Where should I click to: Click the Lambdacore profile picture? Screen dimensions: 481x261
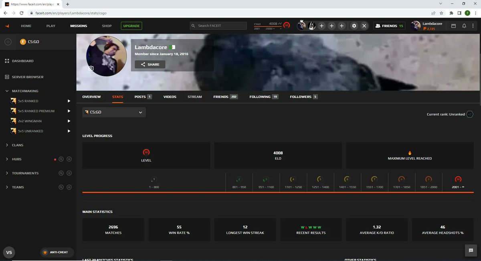106,56
